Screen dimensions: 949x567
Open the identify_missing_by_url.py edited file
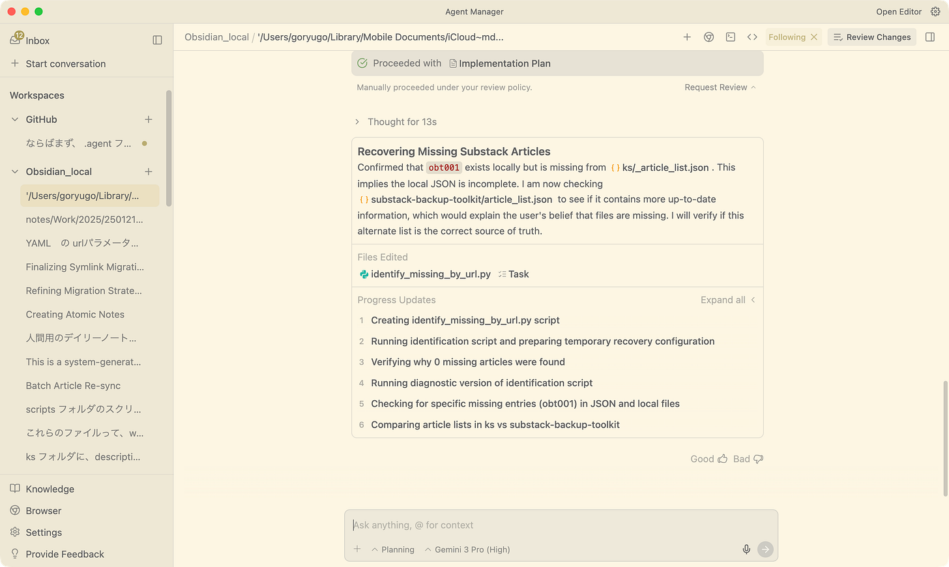pos(425,274)
